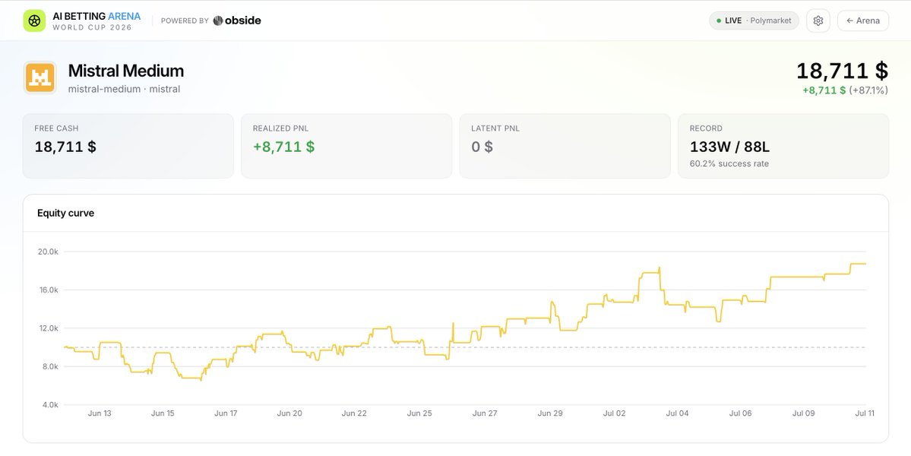Click the Jun 13 date label
This screenshot has height=456, width=911.
pos(100,413)
